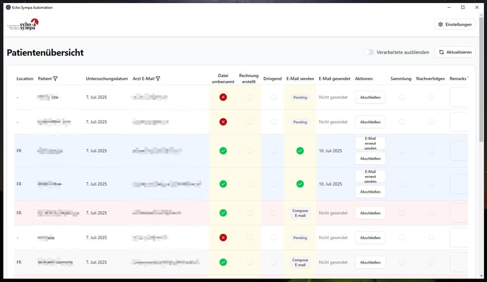487x282 pixels.
Task: Click the Pending badge in the second row
Action: pyautogui.click(x=300, y=122)
